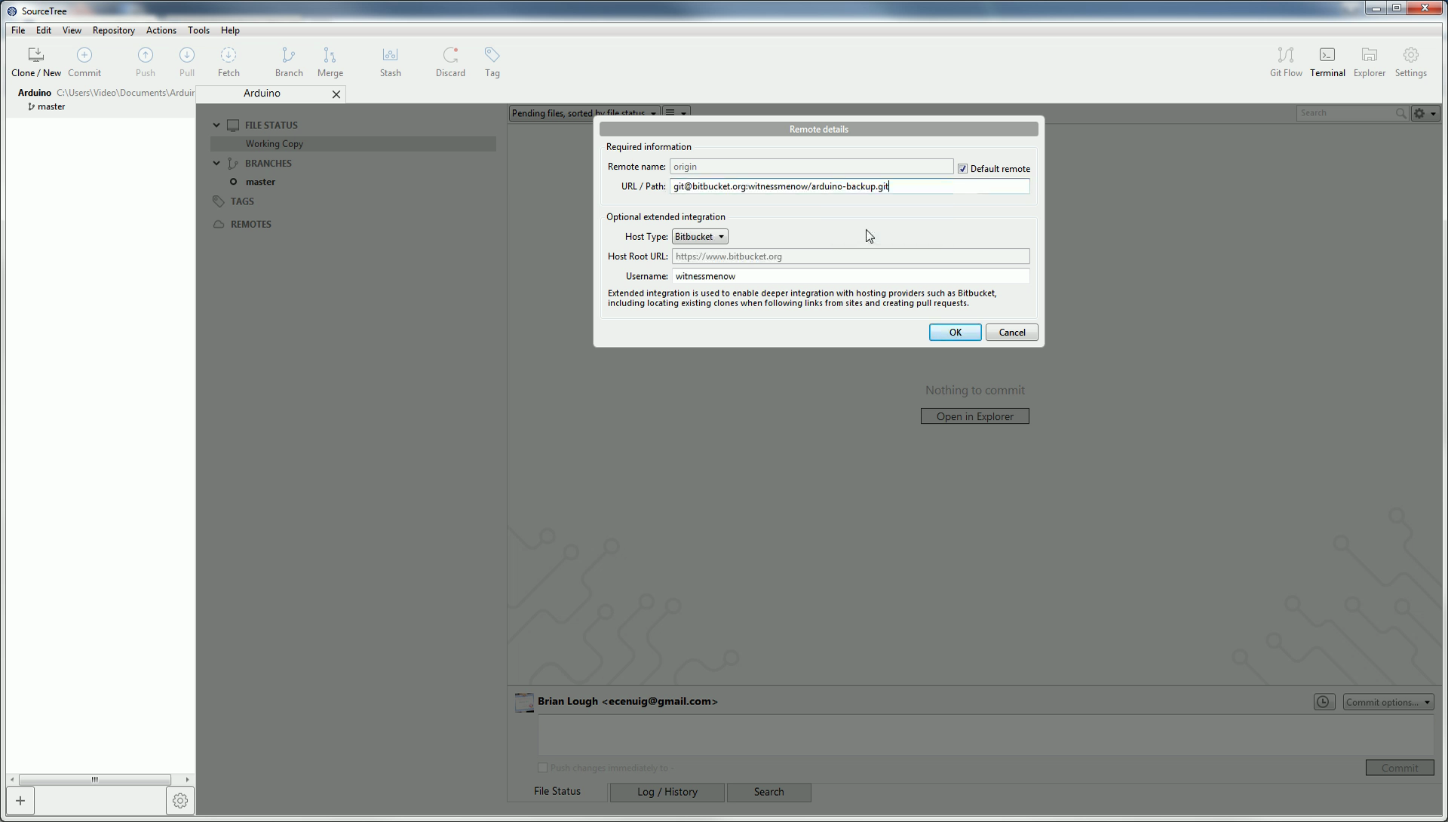Open the Host Type dropdown

coord(699,237)
